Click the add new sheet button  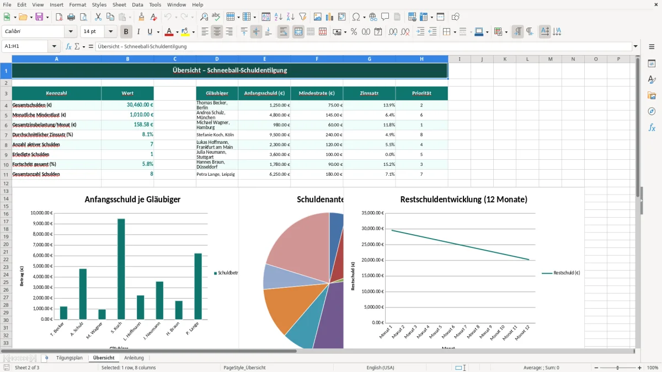46,358
